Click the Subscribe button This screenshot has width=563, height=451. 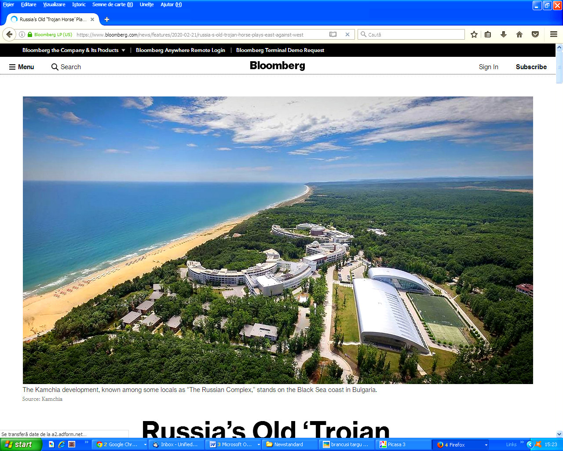(531, 67)
